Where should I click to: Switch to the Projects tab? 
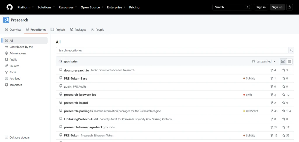coord(58,30)
